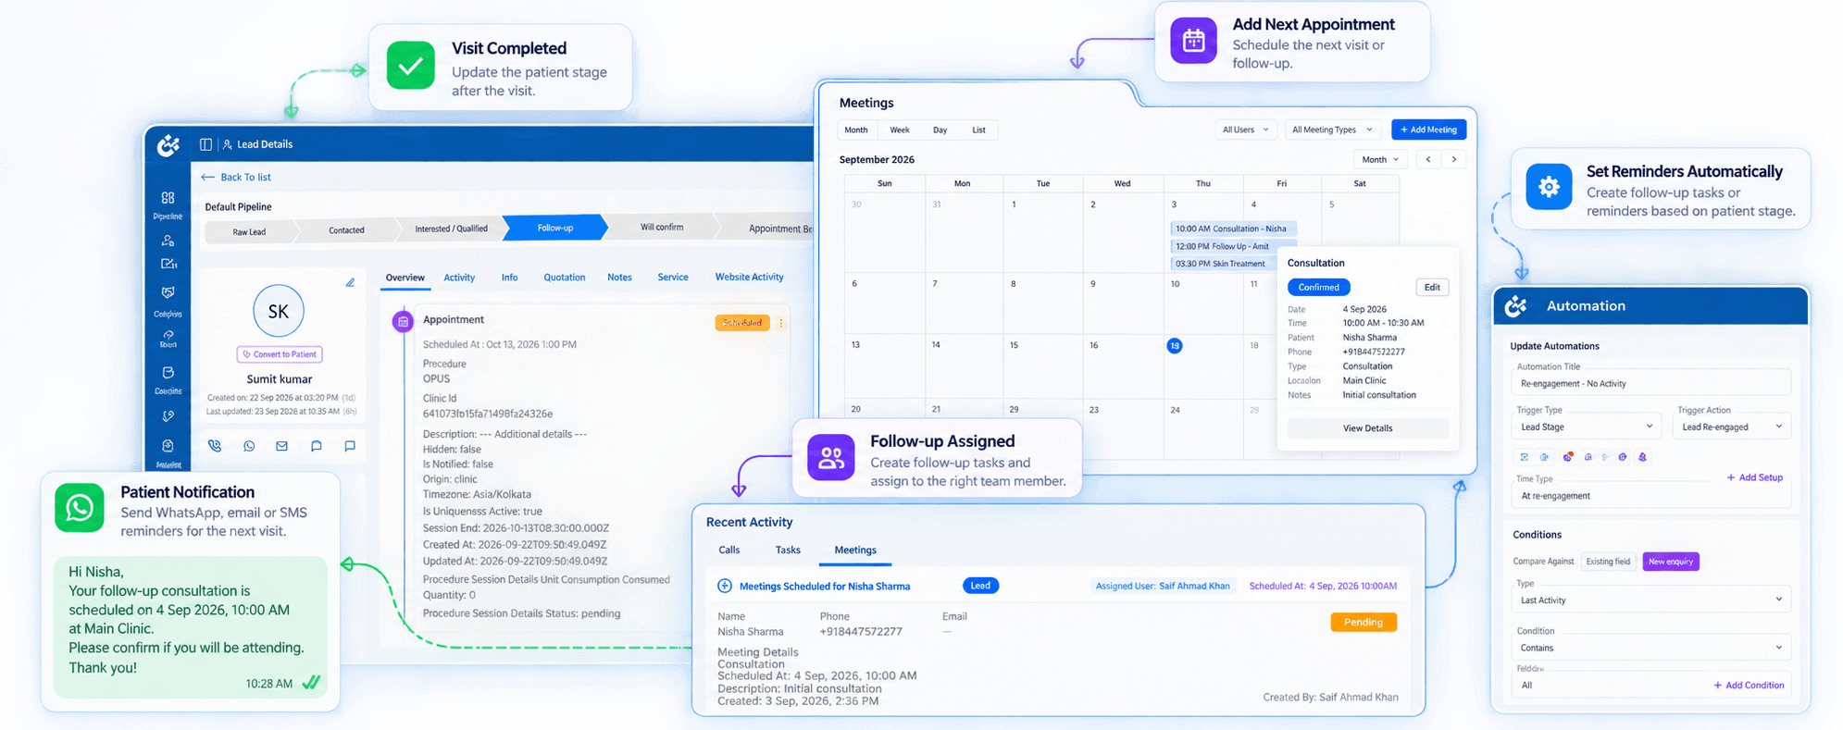Click View Details in the Consultation popup

click(1368, 428)
